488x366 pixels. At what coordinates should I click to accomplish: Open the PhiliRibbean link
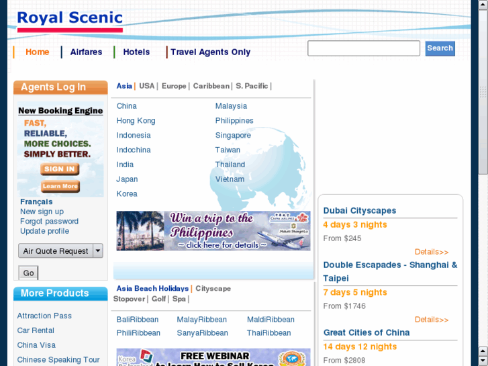[x=138, y=333]
